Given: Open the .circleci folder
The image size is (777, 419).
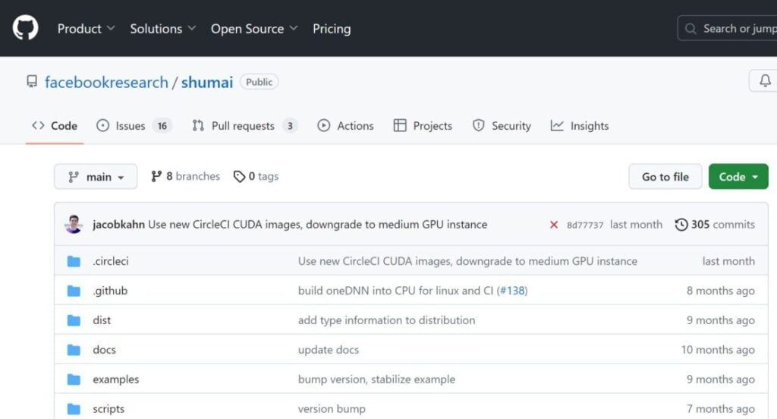Looking at the screenshot, I should (x=111, y=261).
